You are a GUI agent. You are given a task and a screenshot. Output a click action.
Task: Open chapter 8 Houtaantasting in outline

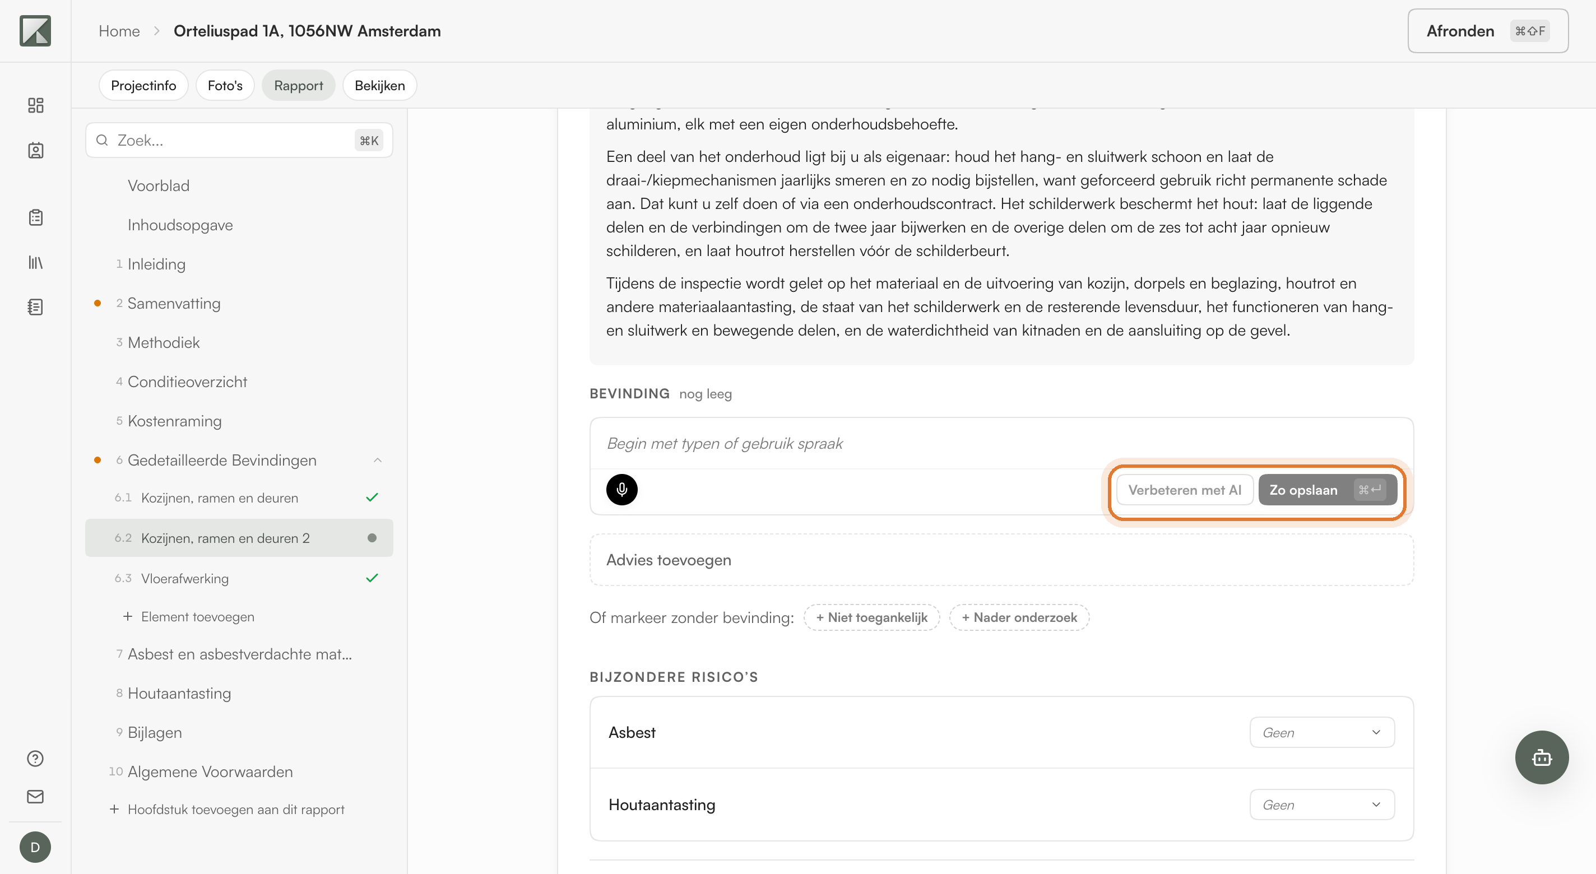point(179,693)
